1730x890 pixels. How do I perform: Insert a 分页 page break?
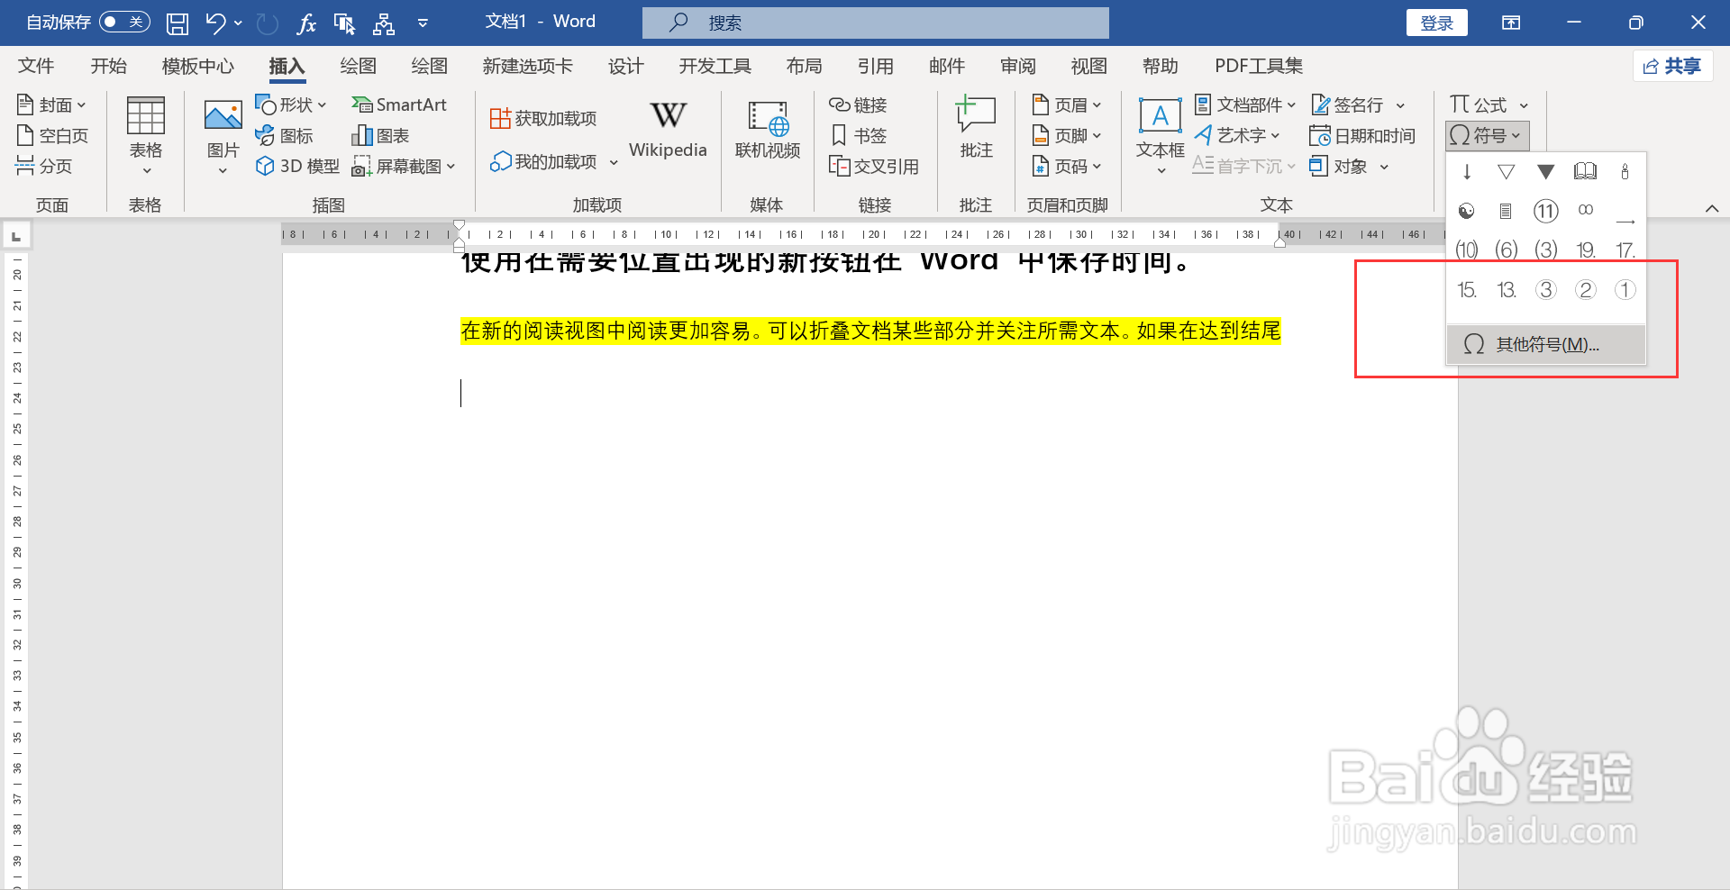tap(44, 166)
